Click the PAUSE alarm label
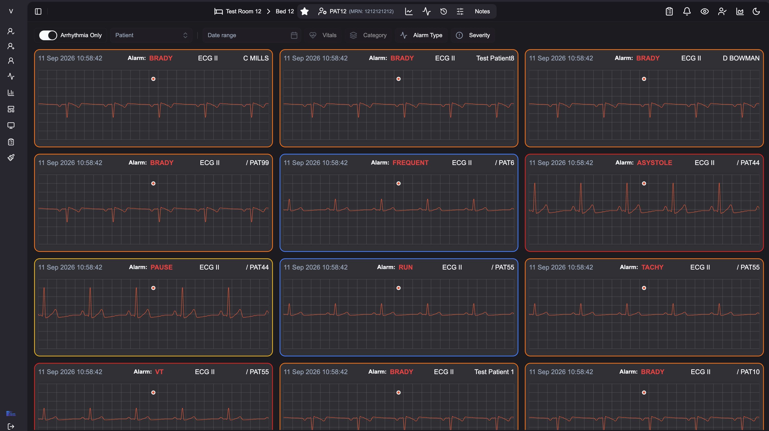The height and width of the screenshot is (431, 769). pyautogui.click(x=161, y=267)
